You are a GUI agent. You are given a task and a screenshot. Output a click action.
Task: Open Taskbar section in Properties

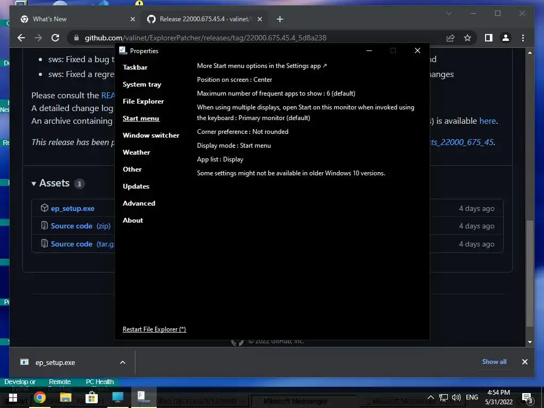[135, 67]
